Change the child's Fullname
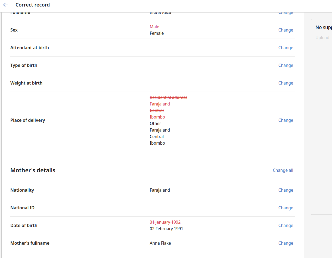The image size is (332, 258). pyautogui.click(x=286, y=12)
